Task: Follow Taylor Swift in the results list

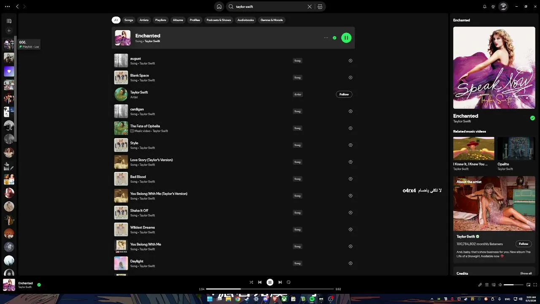Action: tap(344, 95)
